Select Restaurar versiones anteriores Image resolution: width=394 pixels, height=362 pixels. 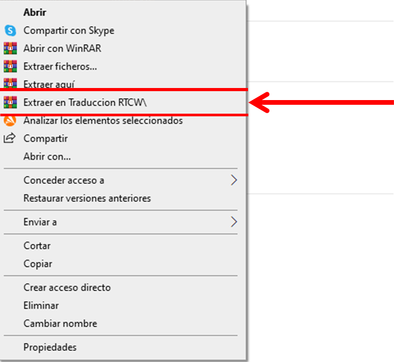(x=87, y=199)
